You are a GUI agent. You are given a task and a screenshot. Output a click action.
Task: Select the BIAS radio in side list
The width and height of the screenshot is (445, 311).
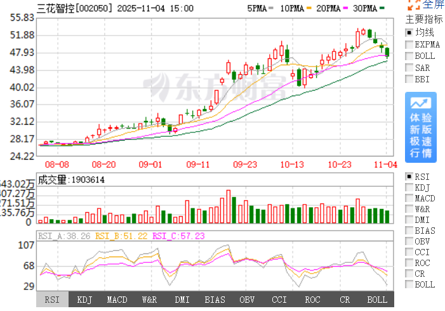pos(409,231)
